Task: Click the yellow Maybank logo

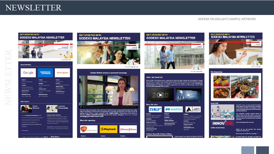Action: (x=108, y=129)
